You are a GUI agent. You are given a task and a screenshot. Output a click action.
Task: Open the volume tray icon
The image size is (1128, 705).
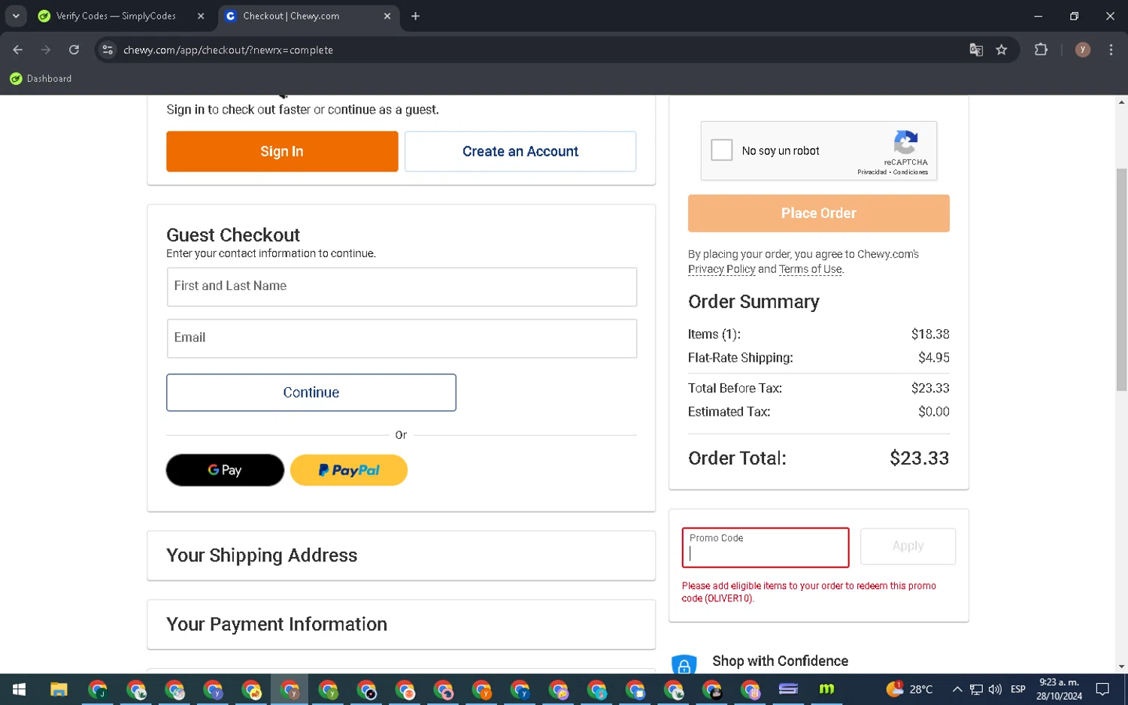pos(995,689)
